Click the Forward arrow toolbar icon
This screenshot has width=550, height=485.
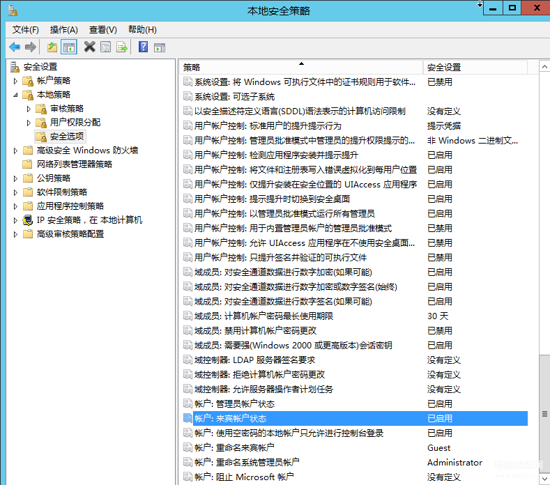click(x=31, y=47)
